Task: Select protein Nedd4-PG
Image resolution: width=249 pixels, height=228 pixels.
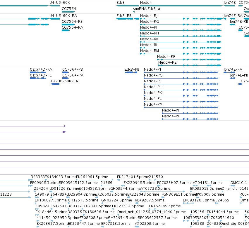Action: point(181,78)
